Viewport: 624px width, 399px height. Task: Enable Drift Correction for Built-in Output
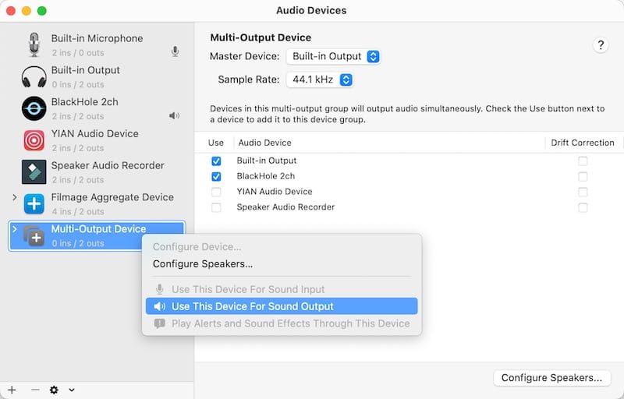click(x=583, y=161)
